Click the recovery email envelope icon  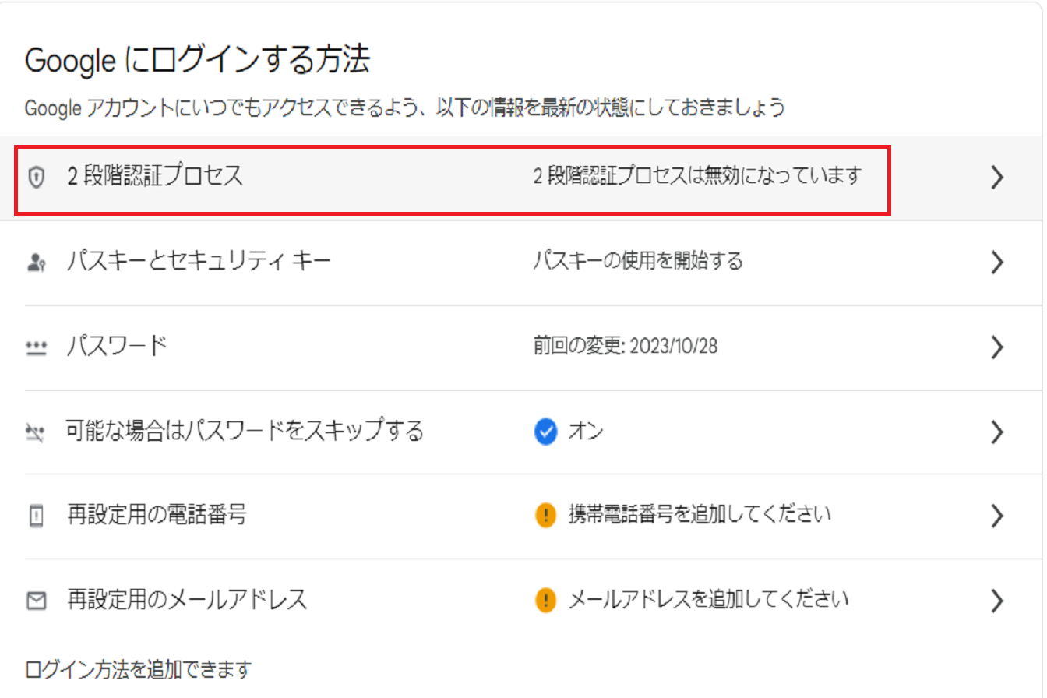[x=36, y=601]
